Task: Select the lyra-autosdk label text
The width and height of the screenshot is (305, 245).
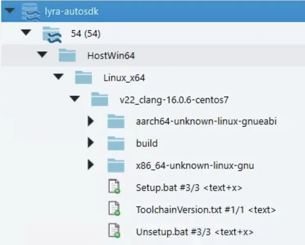Action: (71, 11)
